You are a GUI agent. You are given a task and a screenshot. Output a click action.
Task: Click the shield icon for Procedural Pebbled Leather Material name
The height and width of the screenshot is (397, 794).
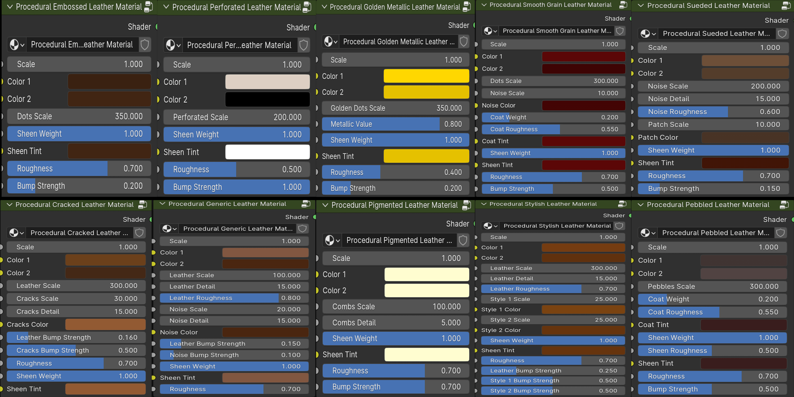781,233
